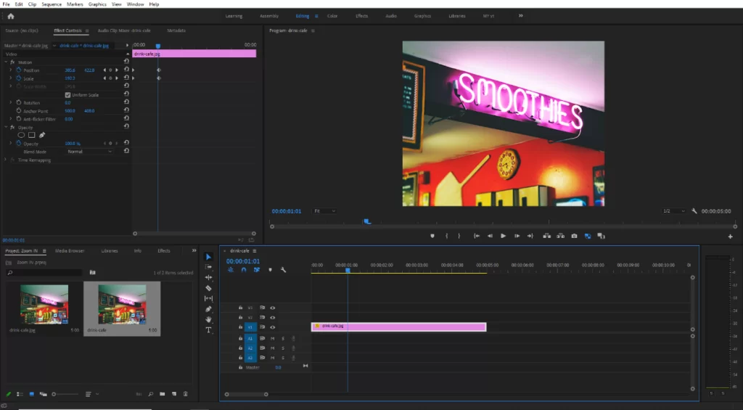This screenshot has width=743, height=410.
Task: Open Blend Mode Normal dropdown
Action: (89, 152)
